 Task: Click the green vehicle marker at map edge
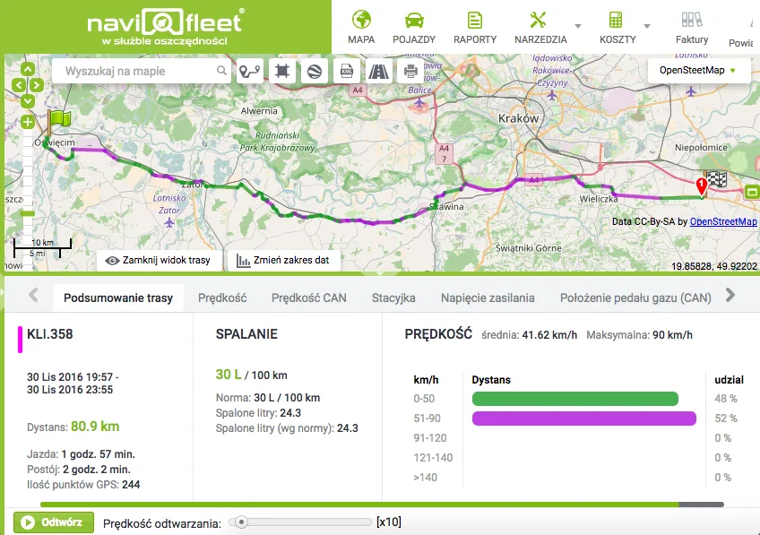tap(752, 192)
